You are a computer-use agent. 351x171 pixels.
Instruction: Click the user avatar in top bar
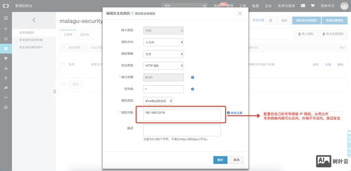tap(344, 6)
